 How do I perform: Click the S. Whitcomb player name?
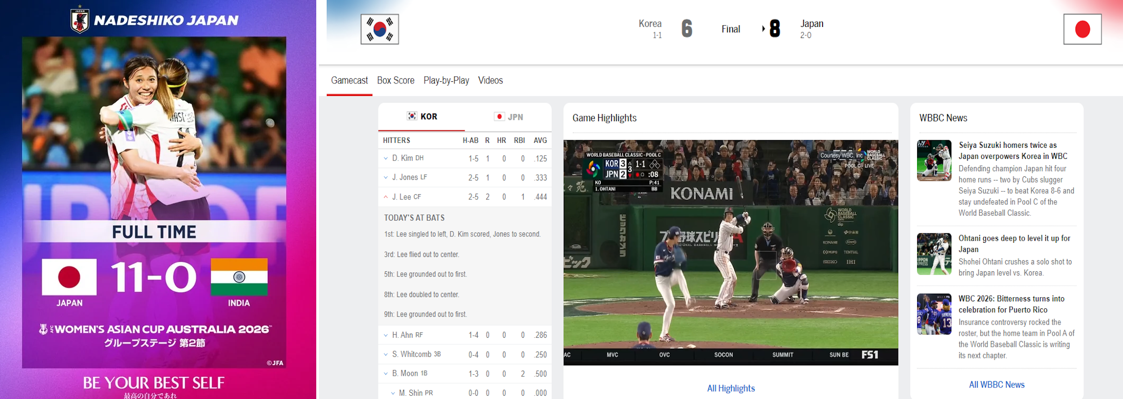412,355
